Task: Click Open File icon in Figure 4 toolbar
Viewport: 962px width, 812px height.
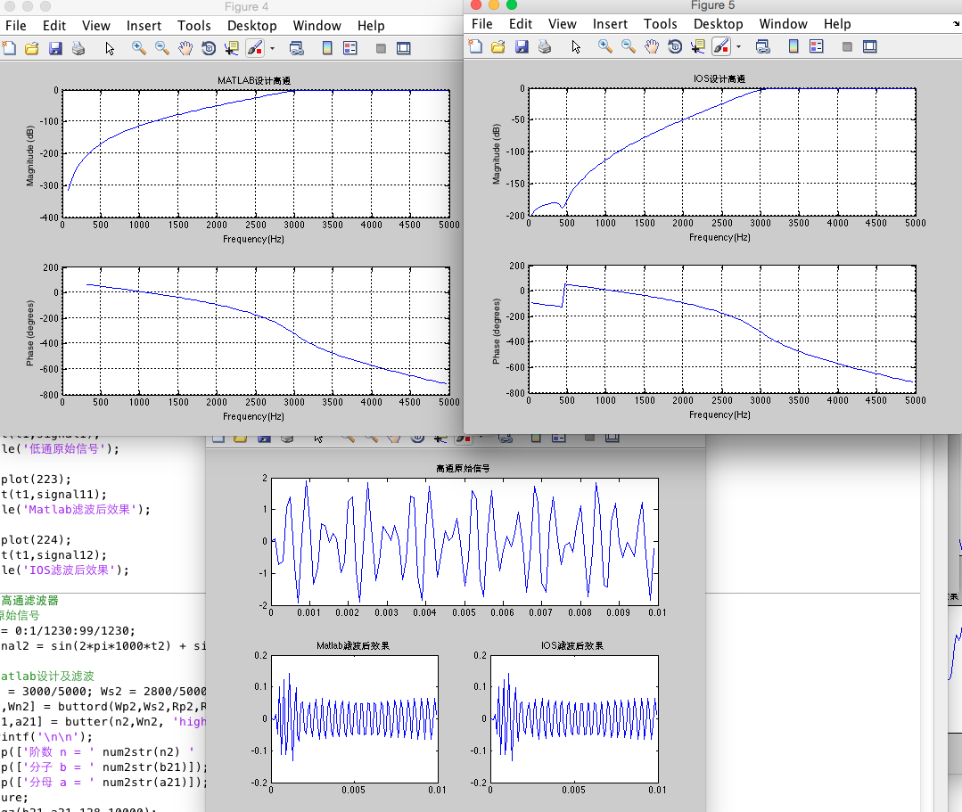Action: 32,48
